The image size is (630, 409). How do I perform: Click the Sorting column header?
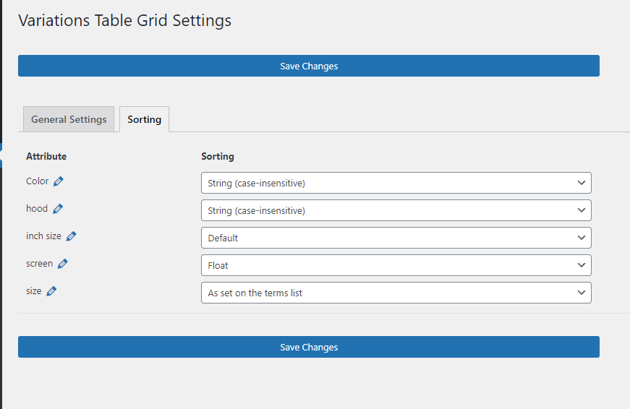coord(218,156)
